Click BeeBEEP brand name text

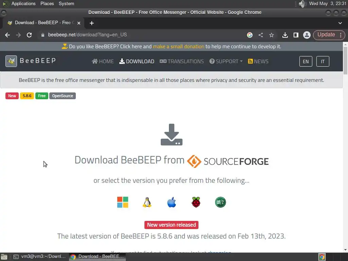[38, 60]
